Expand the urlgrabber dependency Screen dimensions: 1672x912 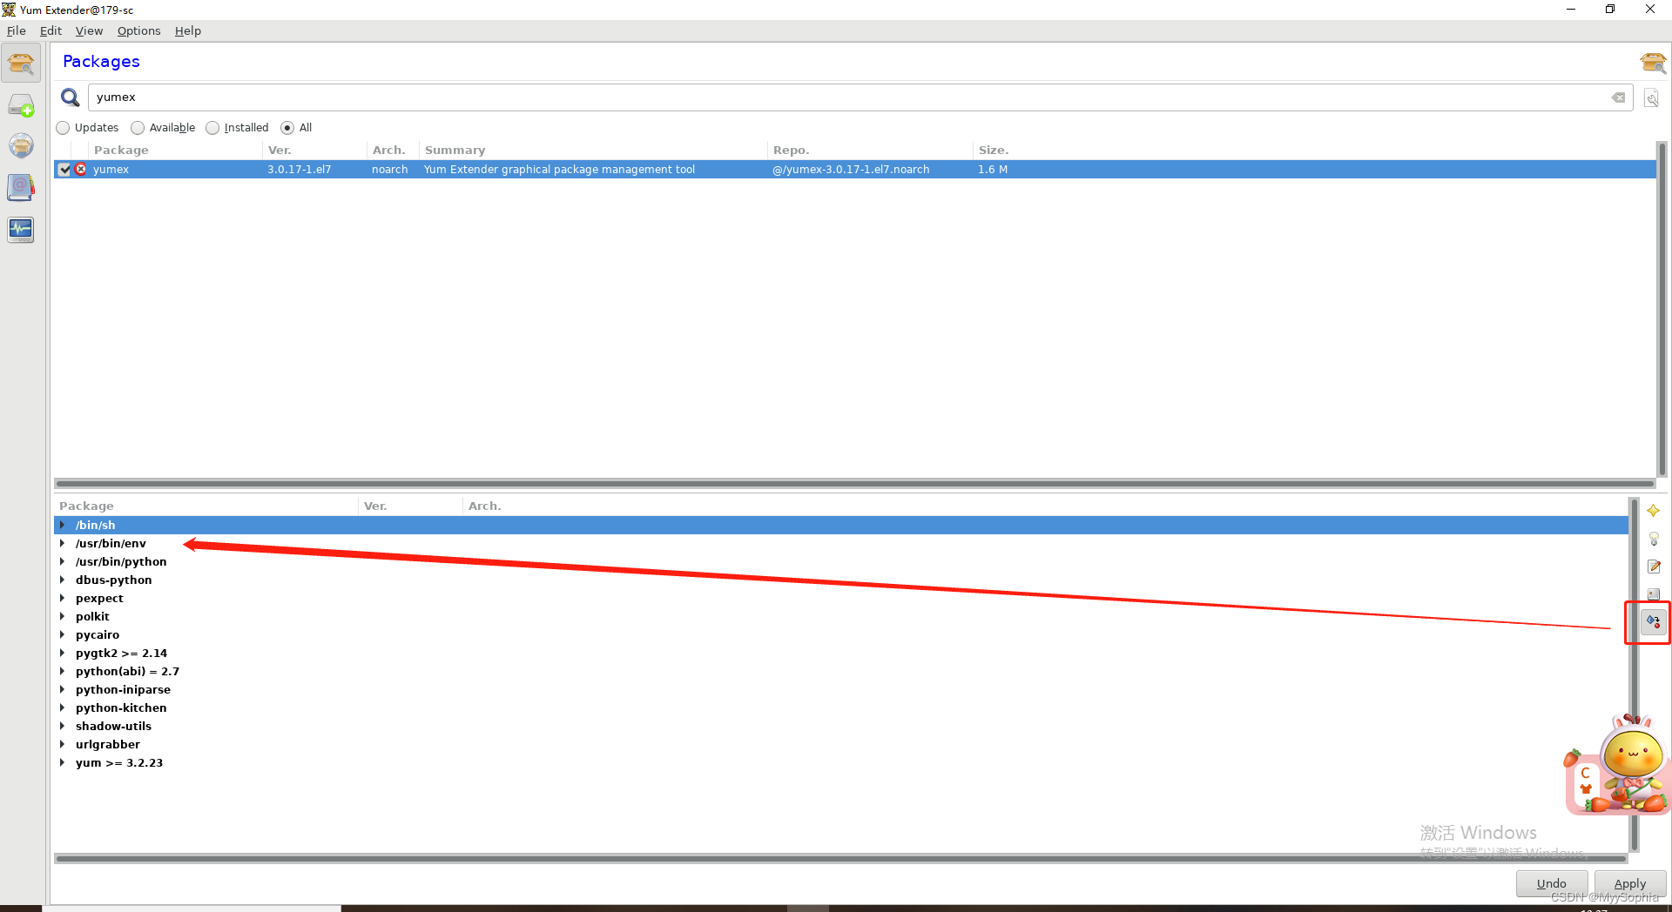63,744
